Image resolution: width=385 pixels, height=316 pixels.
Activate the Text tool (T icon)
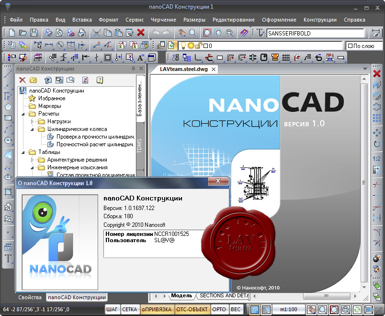click(8, 258)
